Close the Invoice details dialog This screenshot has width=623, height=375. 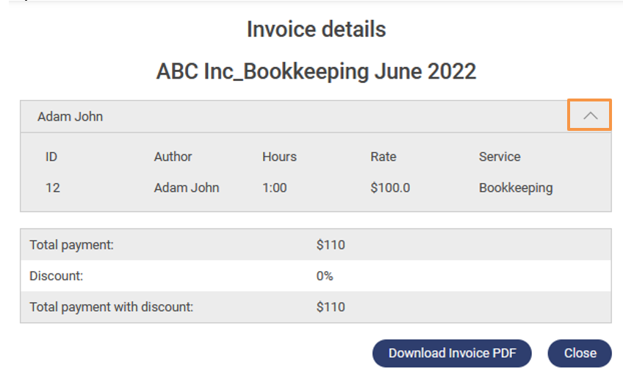[580, 353]
